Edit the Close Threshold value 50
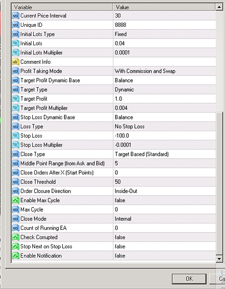The image size is (225, 289). coord(164,182)
